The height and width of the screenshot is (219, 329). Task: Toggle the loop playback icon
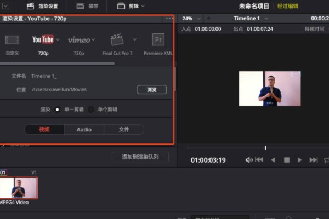pyautogui.click(x=326, y=160)
